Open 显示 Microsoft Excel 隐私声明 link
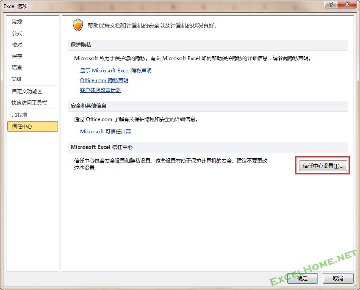 116,71
